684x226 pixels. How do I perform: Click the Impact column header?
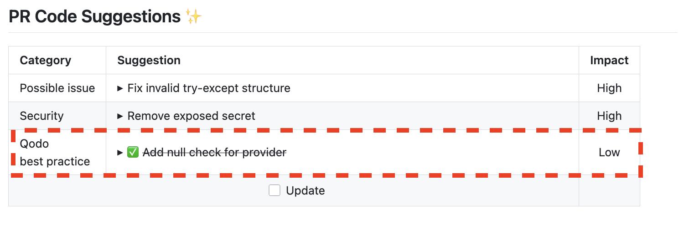[609, 60]
